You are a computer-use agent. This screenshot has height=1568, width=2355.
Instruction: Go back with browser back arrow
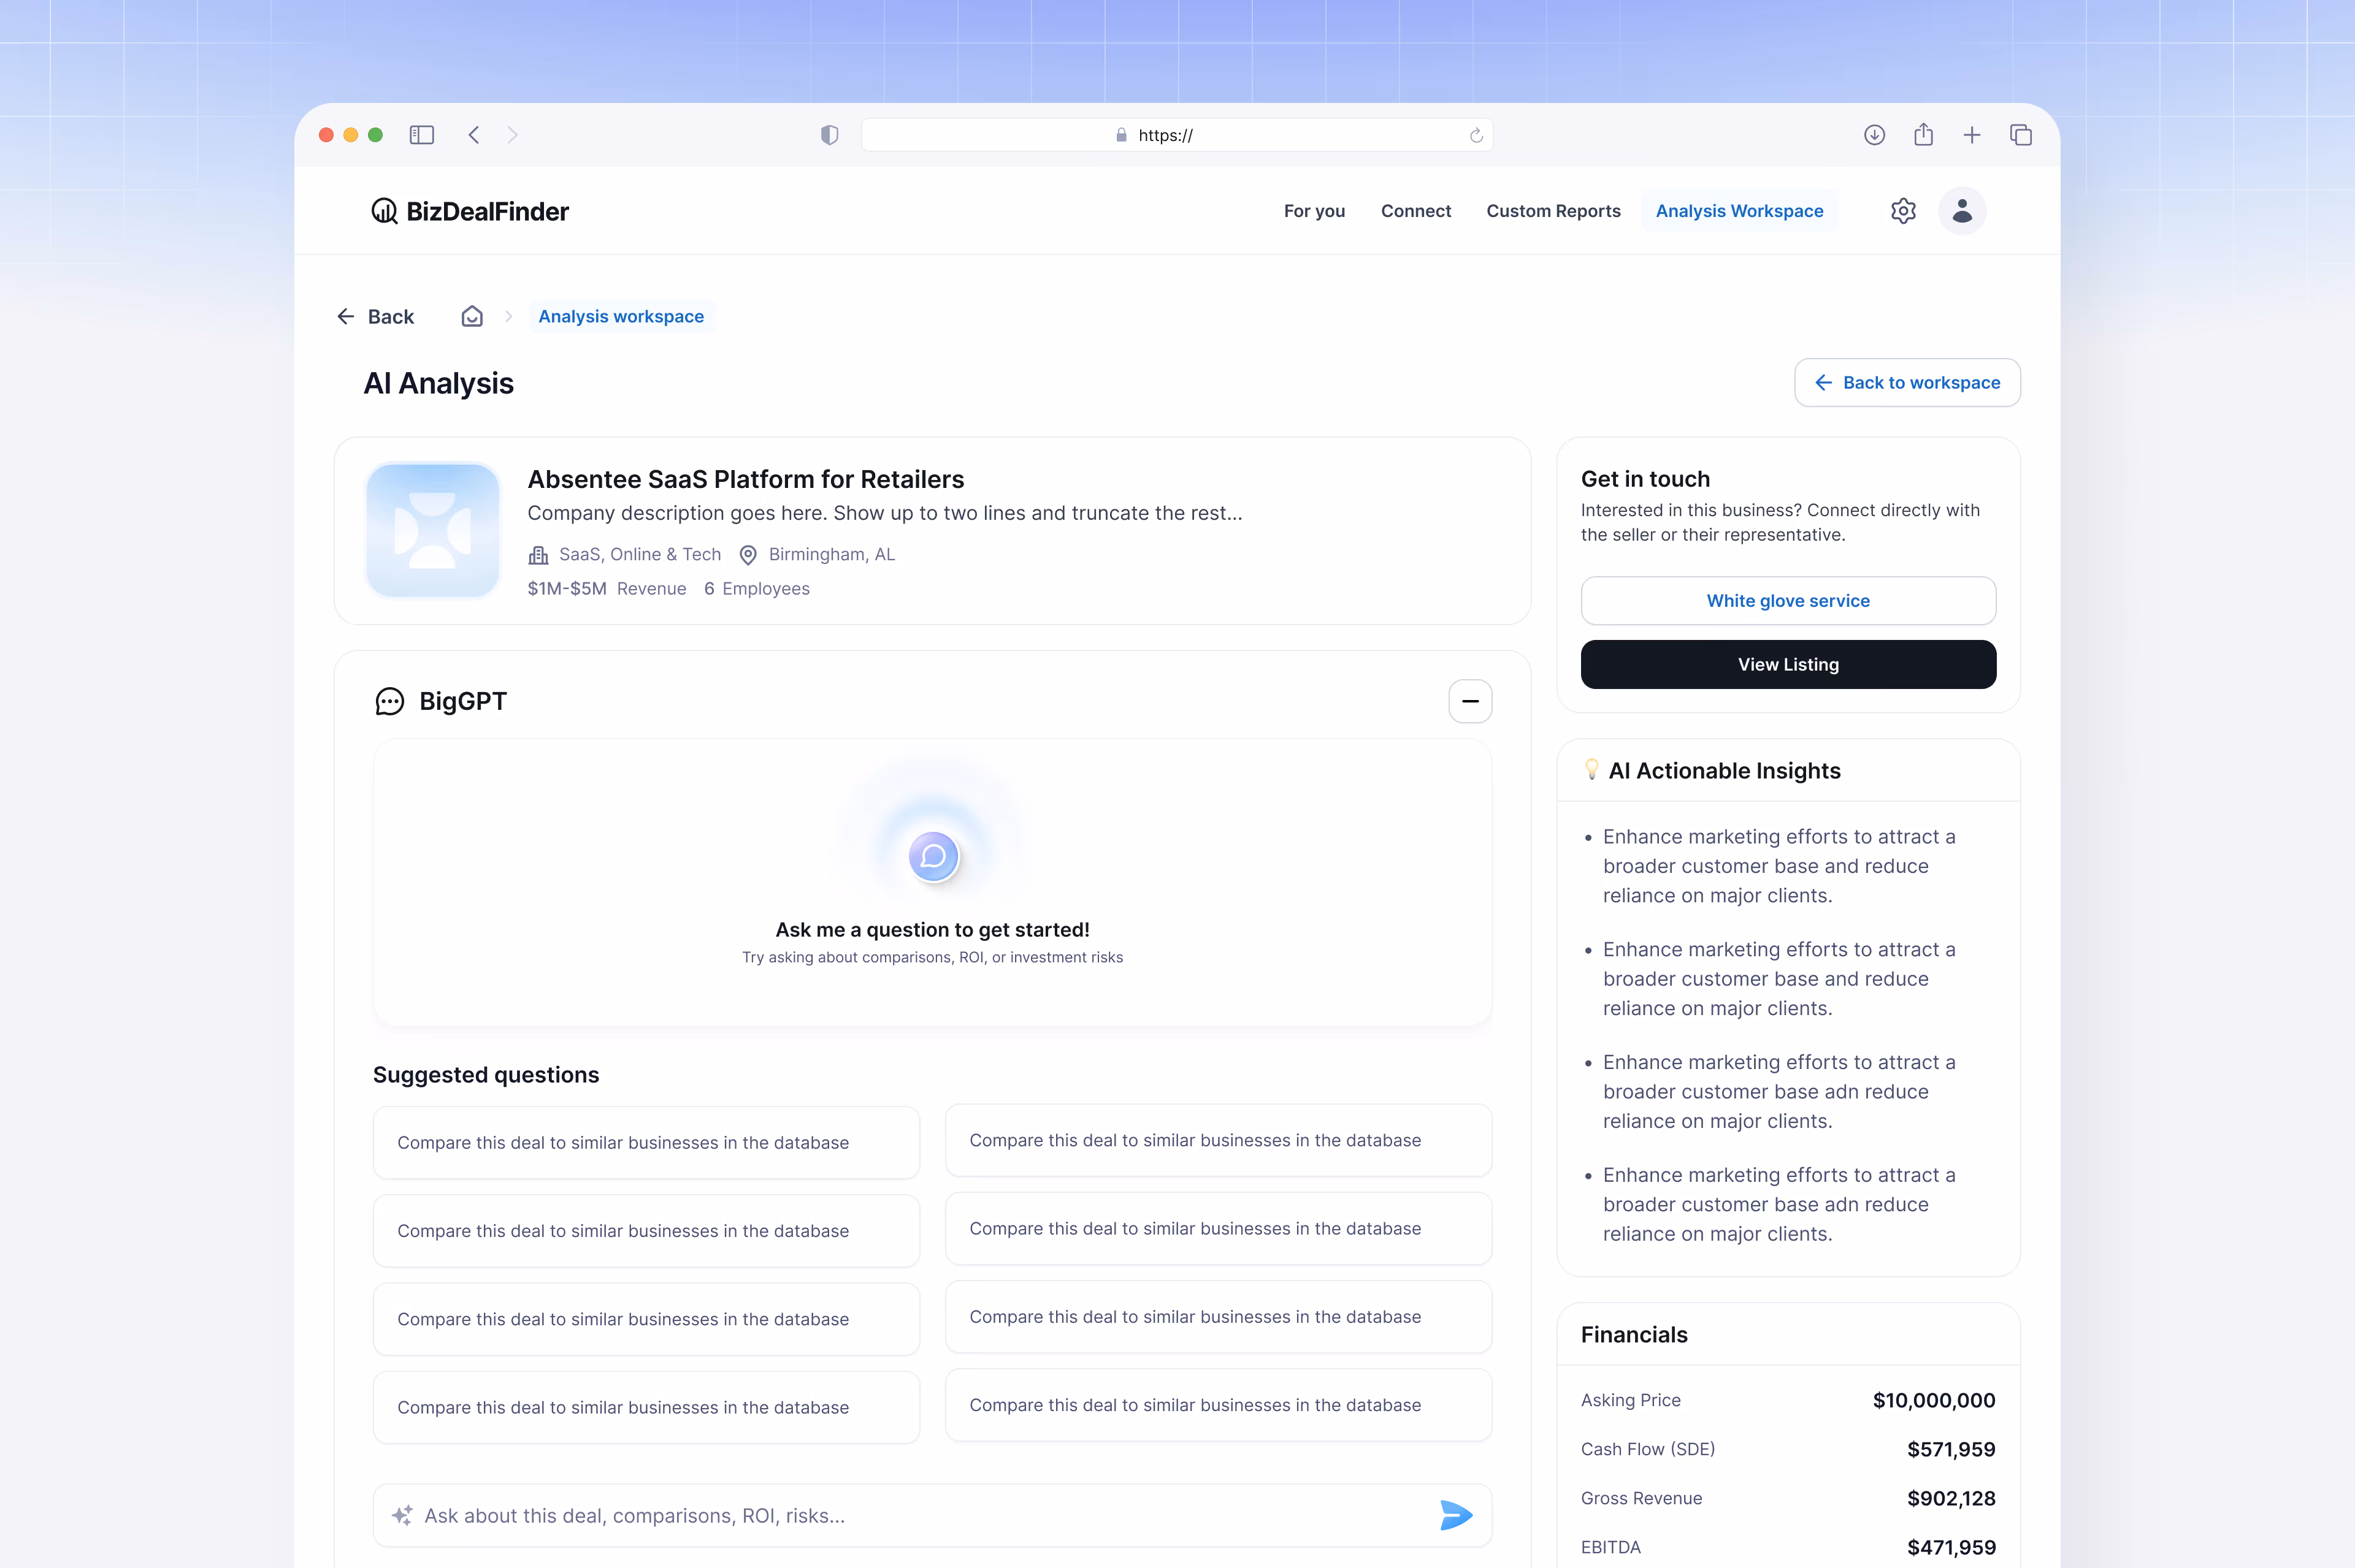click(x=474, y=135)
